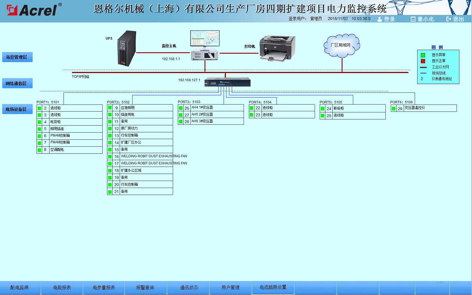The width and height of the screenshot is (472, 295).
Task: Select device 26 AH4 1# transformer row
Action: click(211, 108)
